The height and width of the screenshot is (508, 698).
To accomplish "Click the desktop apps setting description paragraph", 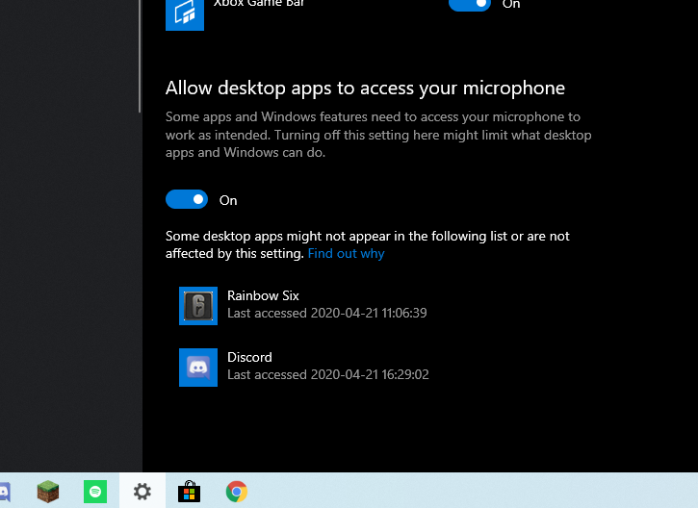I will click(378, 135).
